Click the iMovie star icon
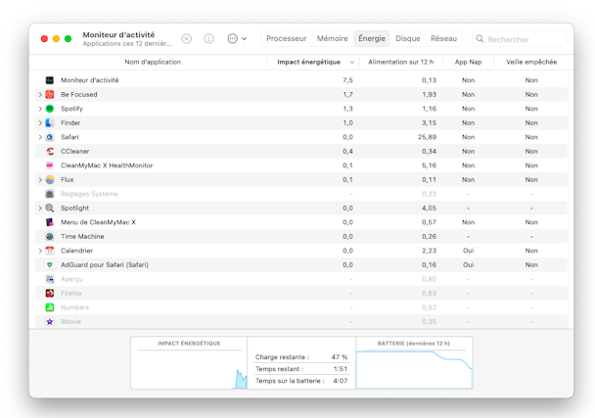 tap(50, 321)
